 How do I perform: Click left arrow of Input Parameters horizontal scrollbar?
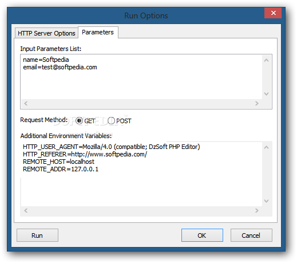[x=26, y=104]
